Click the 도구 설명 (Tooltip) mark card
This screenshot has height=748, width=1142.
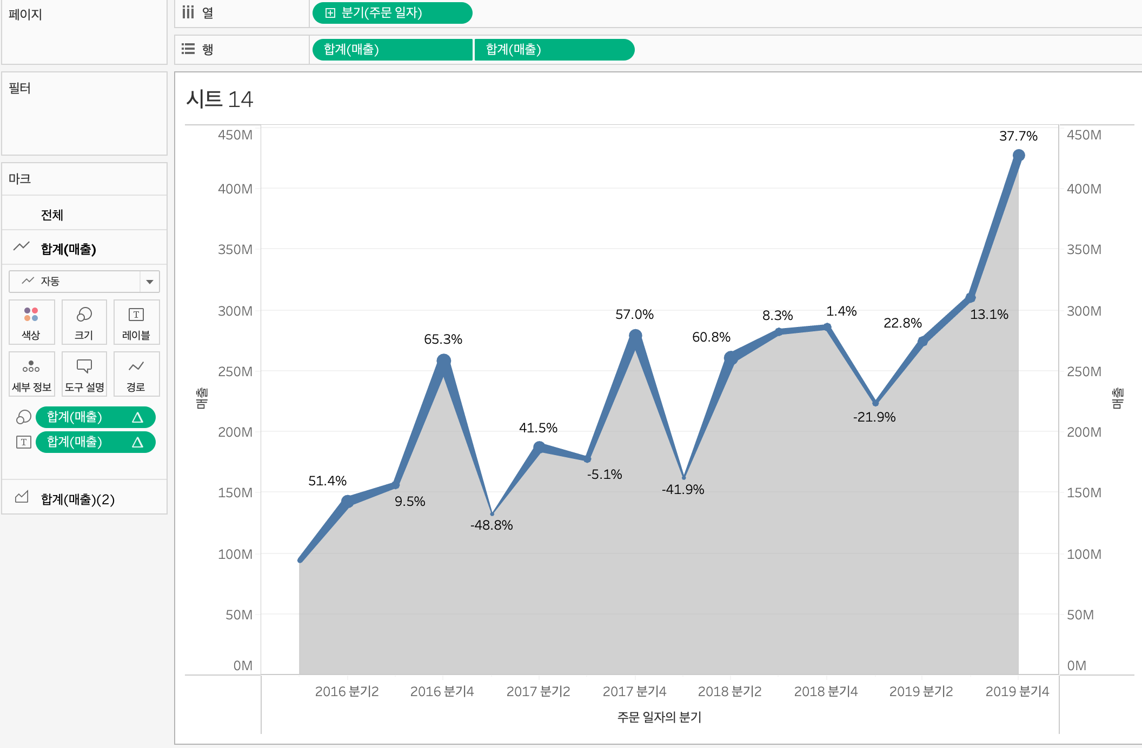pyautogui.click(x=84, y=374)
